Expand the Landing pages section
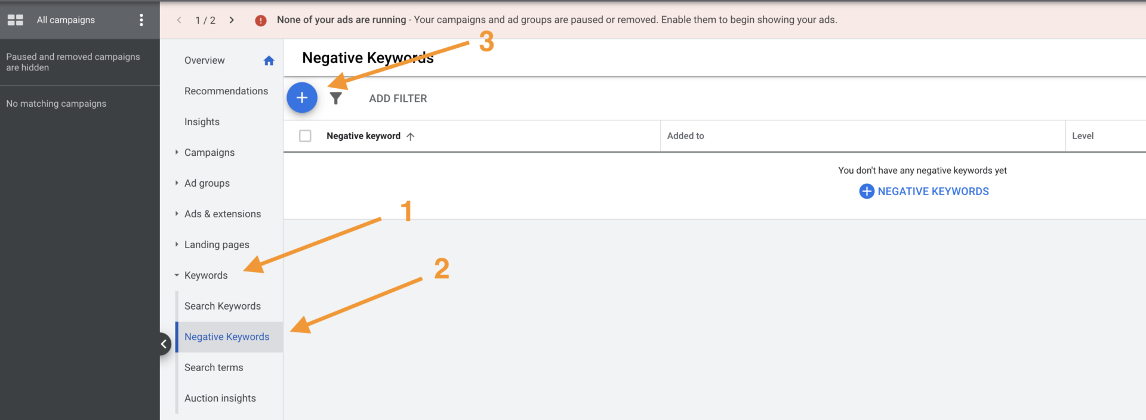 [177, 245]
